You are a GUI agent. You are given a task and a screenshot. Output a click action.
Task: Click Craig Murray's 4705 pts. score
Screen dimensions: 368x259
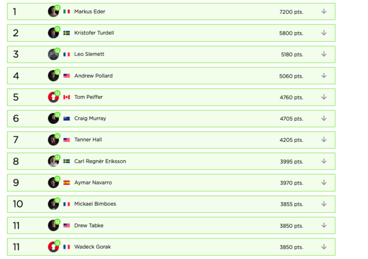pyautogui.click(x=291, y=119)
